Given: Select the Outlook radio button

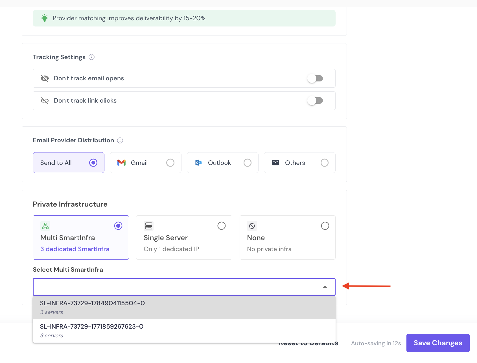Looking at the screenshot, I should (x=247, y=163).
